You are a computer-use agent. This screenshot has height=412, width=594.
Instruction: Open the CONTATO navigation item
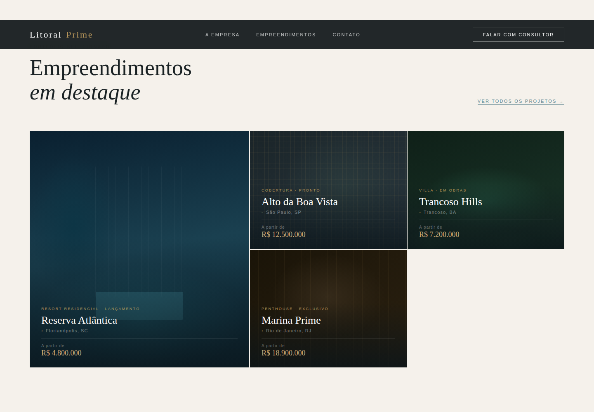click(x=346, y=35)
